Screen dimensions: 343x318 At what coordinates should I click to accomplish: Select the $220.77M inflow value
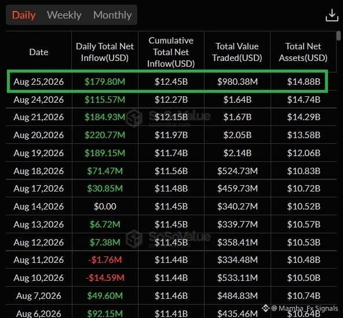pos(105,135)
